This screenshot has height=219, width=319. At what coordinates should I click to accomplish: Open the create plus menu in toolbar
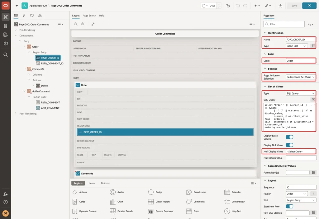coord(257,6)
